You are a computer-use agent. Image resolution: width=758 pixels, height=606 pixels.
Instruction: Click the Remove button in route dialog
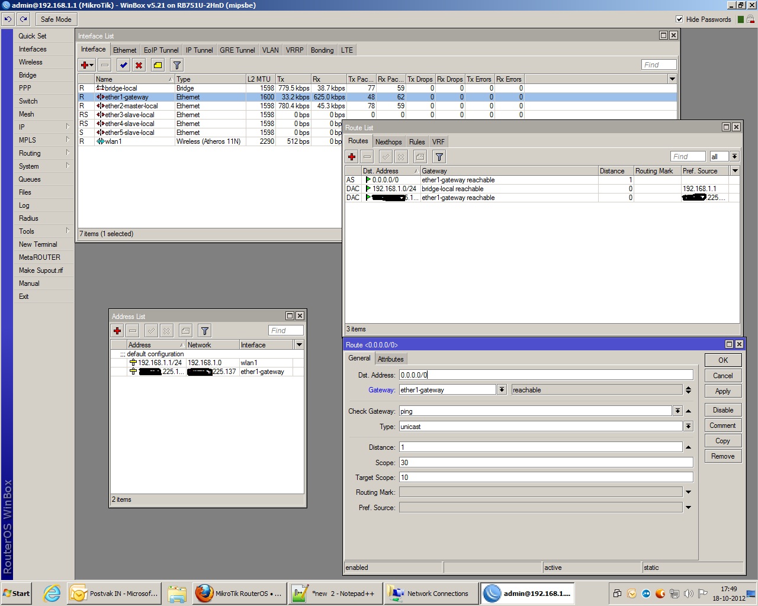point(723,456)
